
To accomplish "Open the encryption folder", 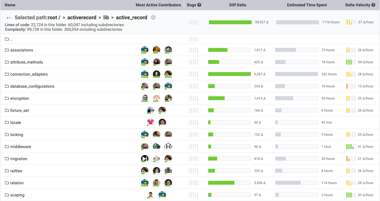I will pos(20,98).
